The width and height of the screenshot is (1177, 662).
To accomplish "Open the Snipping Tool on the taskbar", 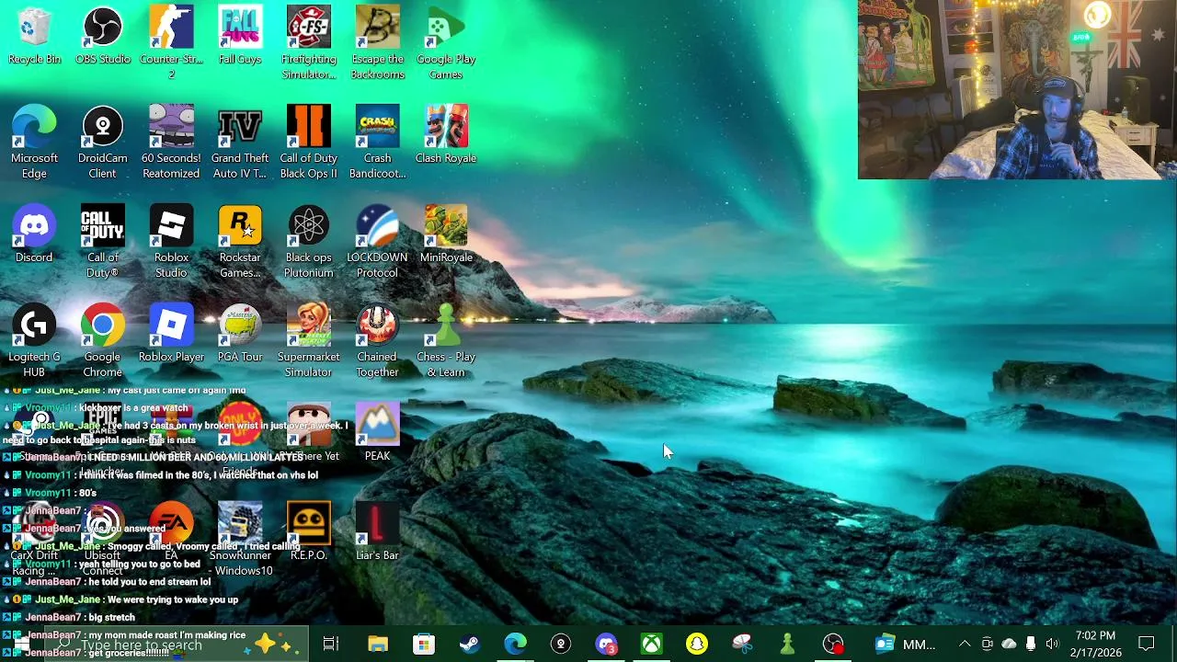I will tap(742, 645).
